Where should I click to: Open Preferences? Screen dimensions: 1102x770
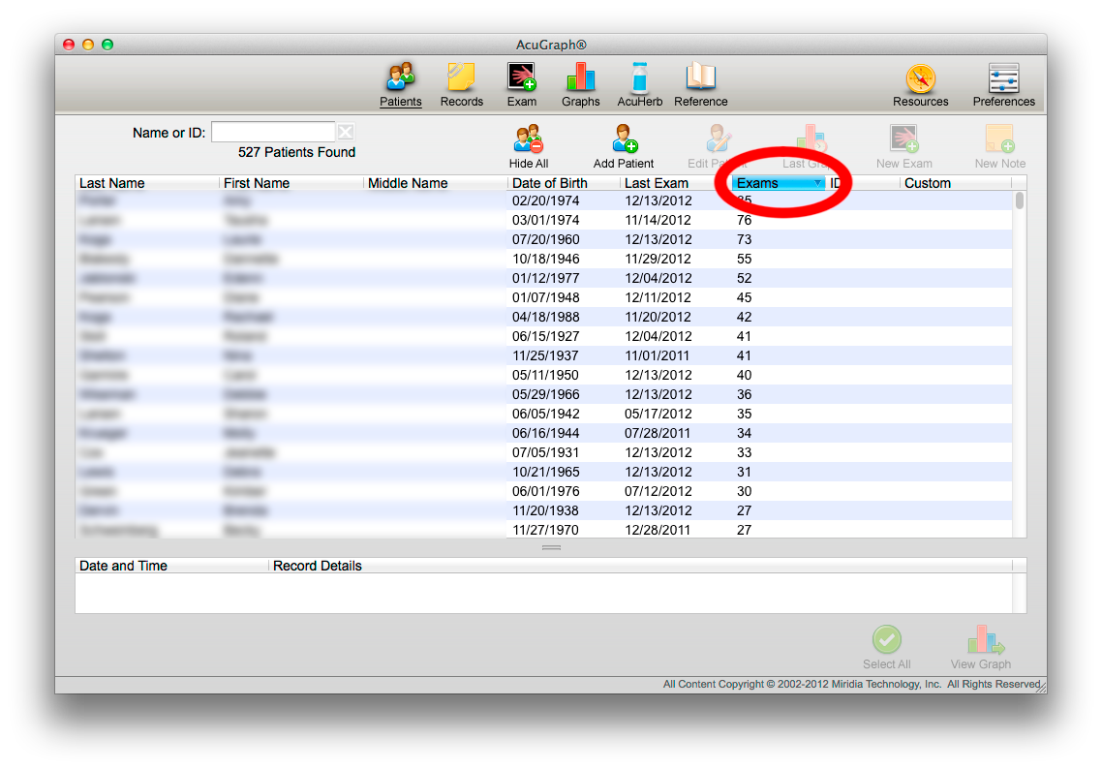[x=1003, y=84]
